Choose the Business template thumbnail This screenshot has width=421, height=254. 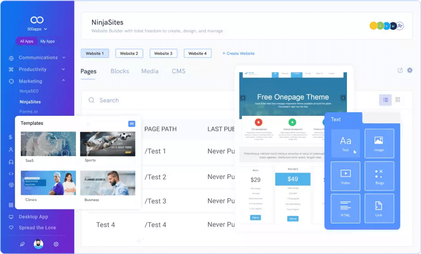point(108,183)
